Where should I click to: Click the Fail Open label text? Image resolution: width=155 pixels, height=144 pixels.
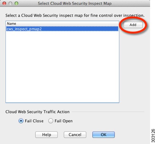pyautogui.click(x=63, y=121)
